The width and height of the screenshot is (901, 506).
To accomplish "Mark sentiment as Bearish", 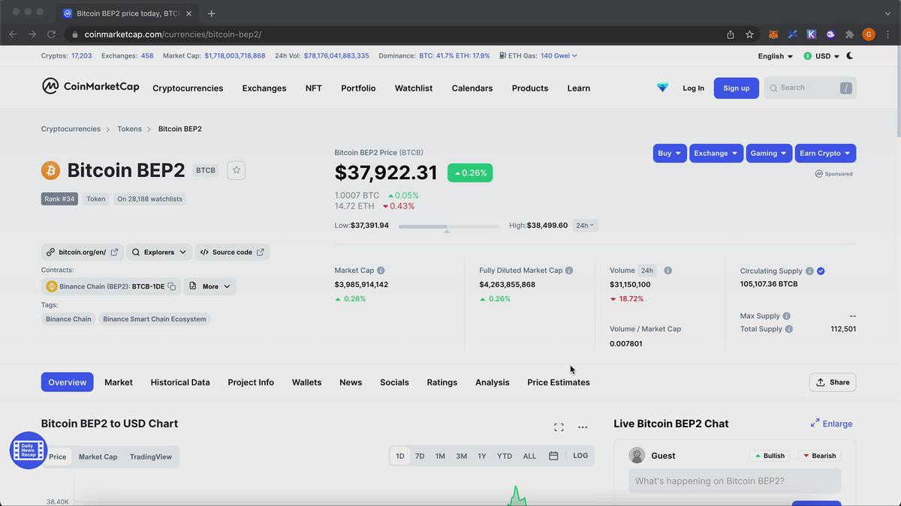I will [819, 456].
